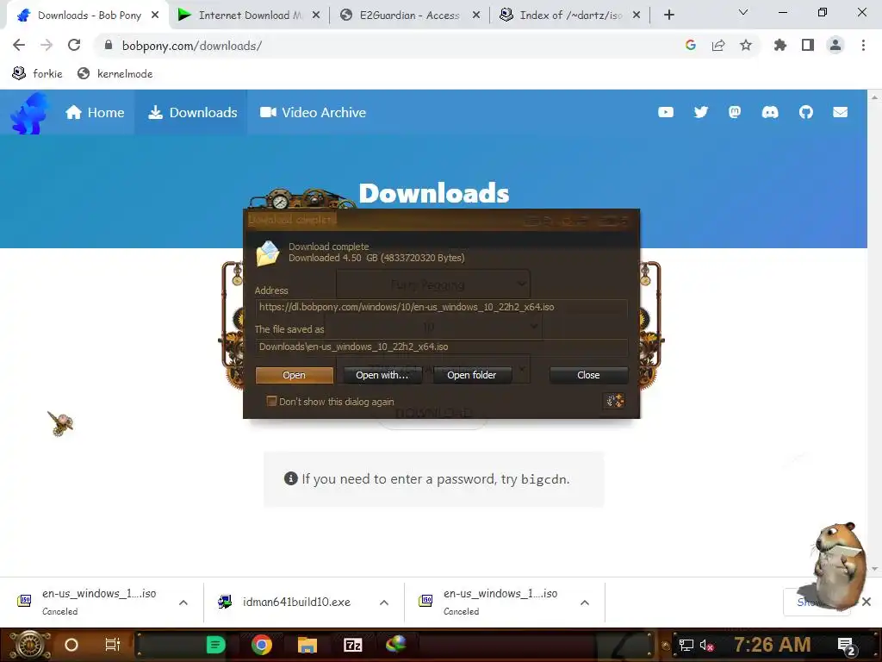
Task: Open the forkie bookmark
Action: pos(37,74)
